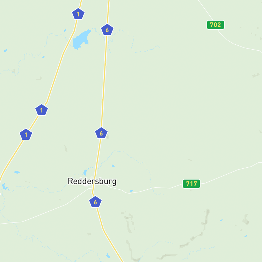Click the Reddersburg town label

point(92,181)
